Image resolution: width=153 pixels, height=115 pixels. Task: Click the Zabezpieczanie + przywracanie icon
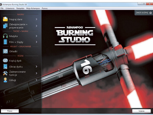(x=5, y=26)
